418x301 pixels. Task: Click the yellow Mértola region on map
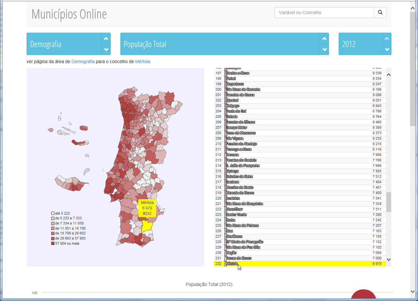point(147,226)
